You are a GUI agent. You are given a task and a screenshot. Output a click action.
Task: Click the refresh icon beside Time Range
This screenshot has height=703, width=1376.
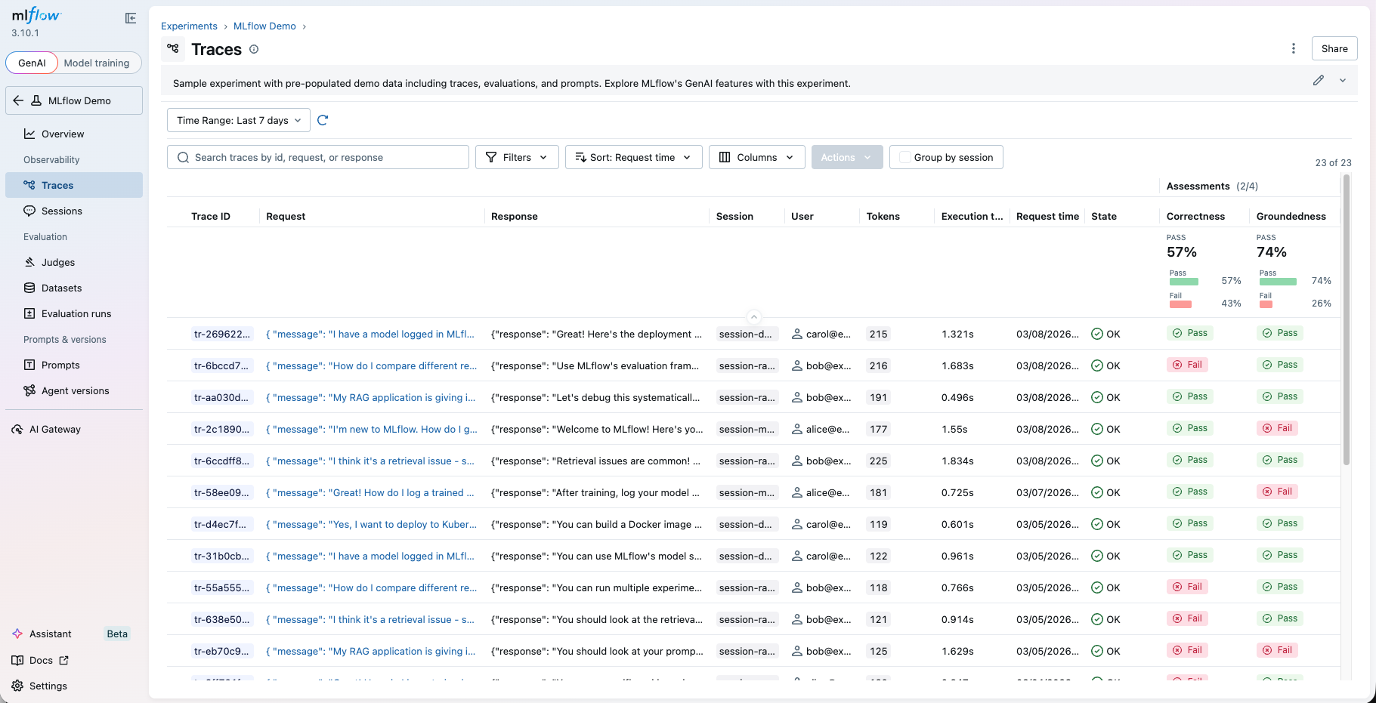pyautogui.click(x=323, y=120)
